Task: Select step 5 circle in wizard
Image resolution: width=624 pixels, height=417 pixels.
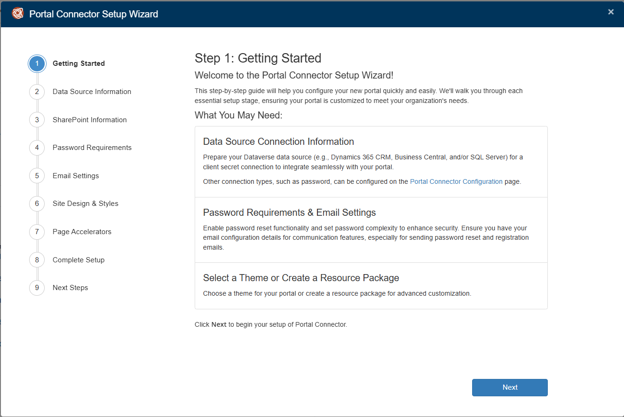Action: tap(37, 176)
